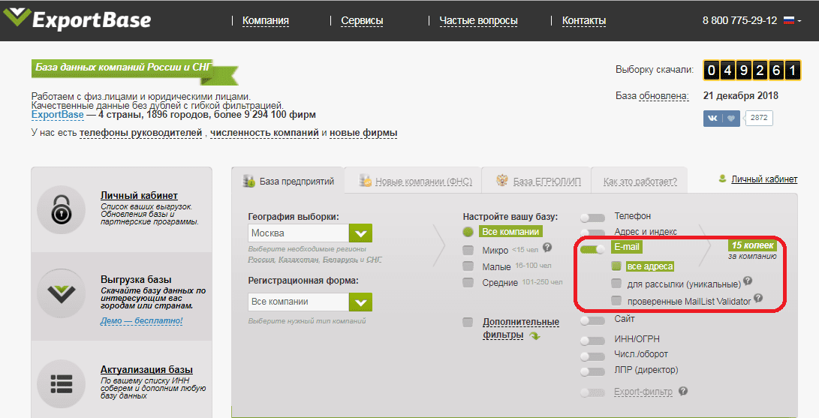Toggle the ЛПР (директор) switch
Screen dimensions: 819x418
point(592,372)
